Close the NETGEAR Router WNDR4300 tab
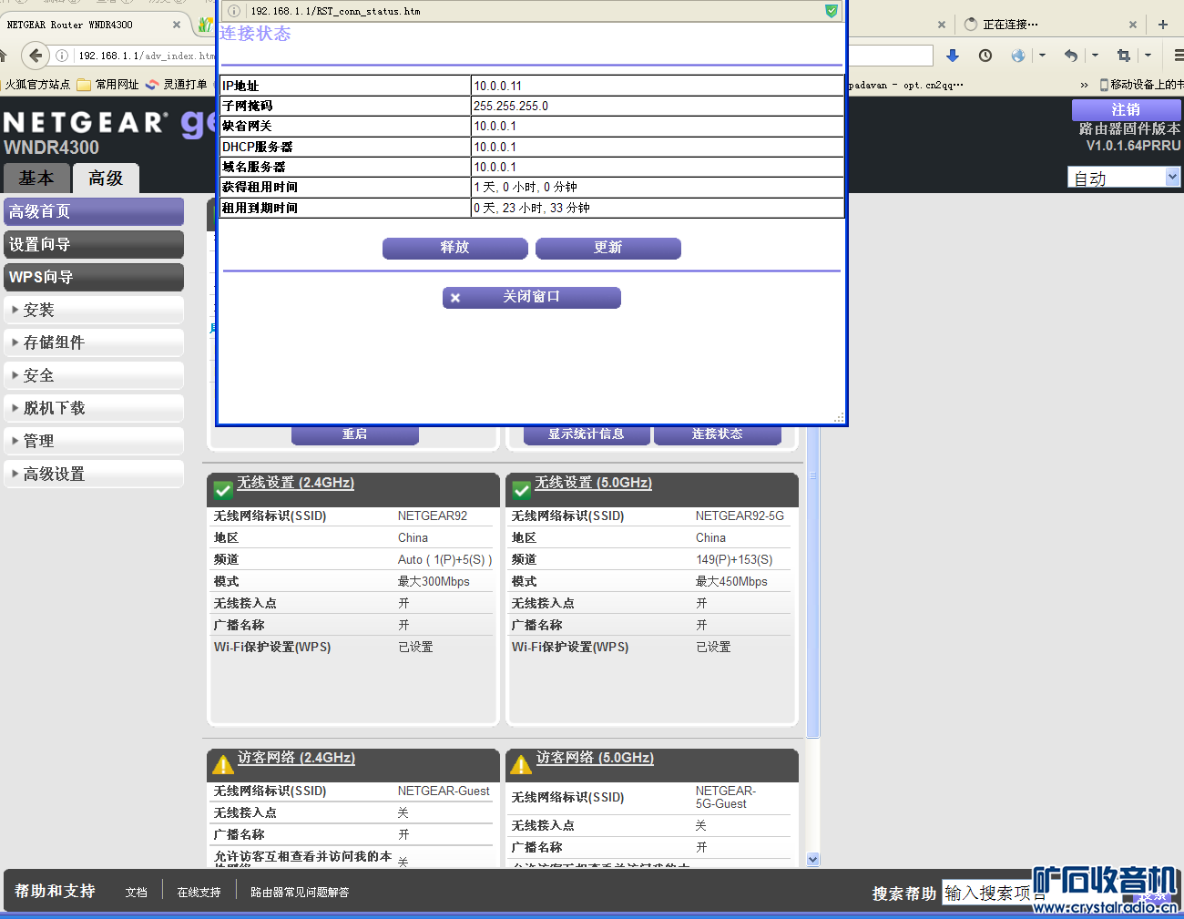The image size is (1184, 919). click(177, 25)
